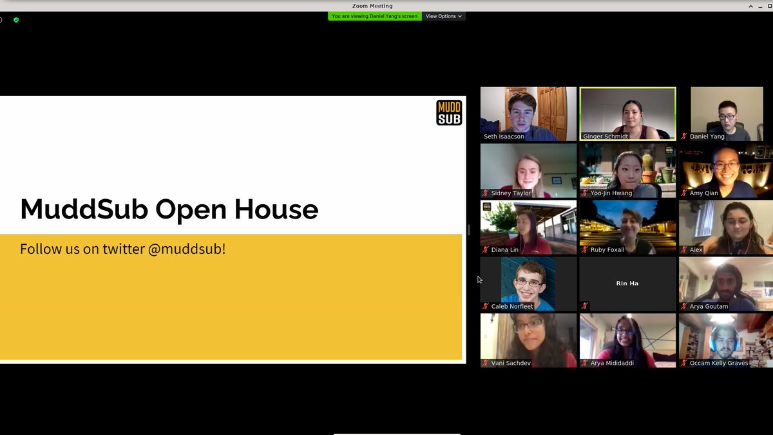This screenshot has width=773, height=435.
Task: Click the 'Ruby Foxall' name label
Action: (607, 250)
